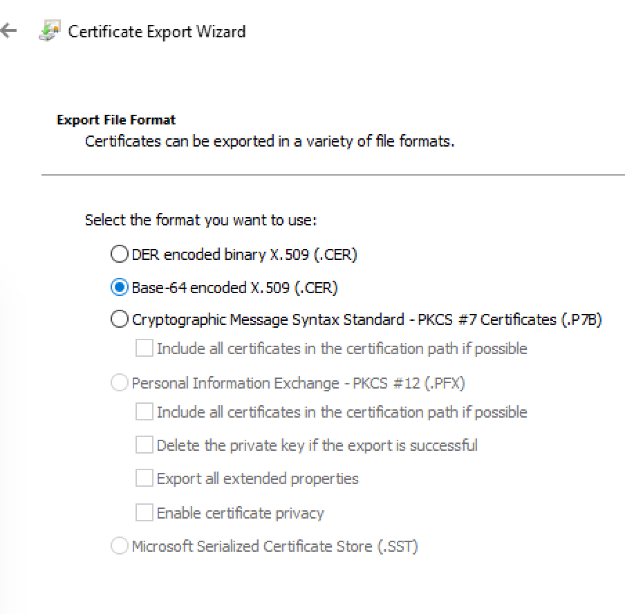Image resolution: width=625 pixels, height=614 pixels.
Task: Click the Base-64 encoded X.509 label text
Action: click(235, 288)
